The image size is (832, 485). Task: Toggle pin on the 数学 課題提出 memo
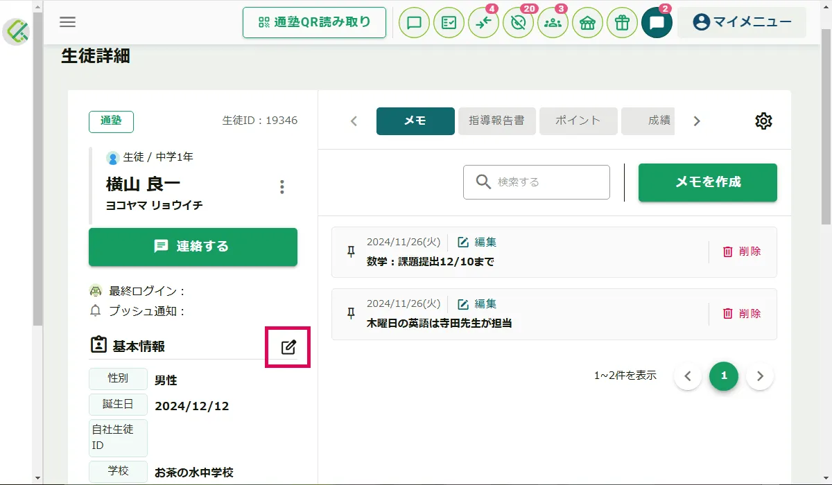point(351,252)
